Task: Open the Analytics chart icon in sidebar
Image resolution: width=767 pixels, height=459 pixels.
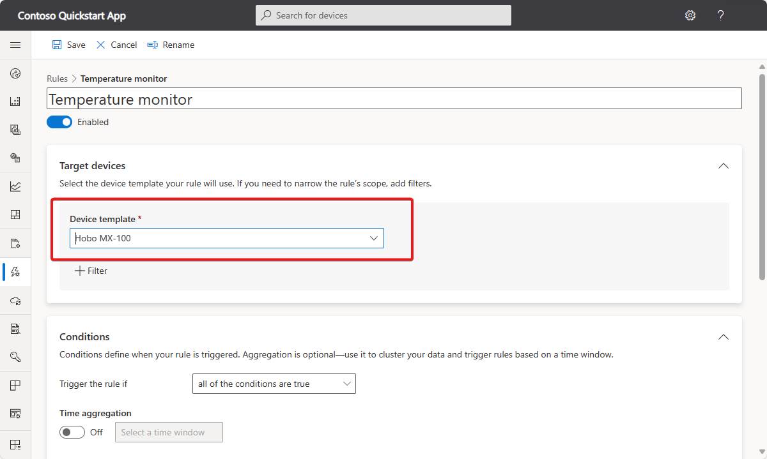Action: (15, 186)
